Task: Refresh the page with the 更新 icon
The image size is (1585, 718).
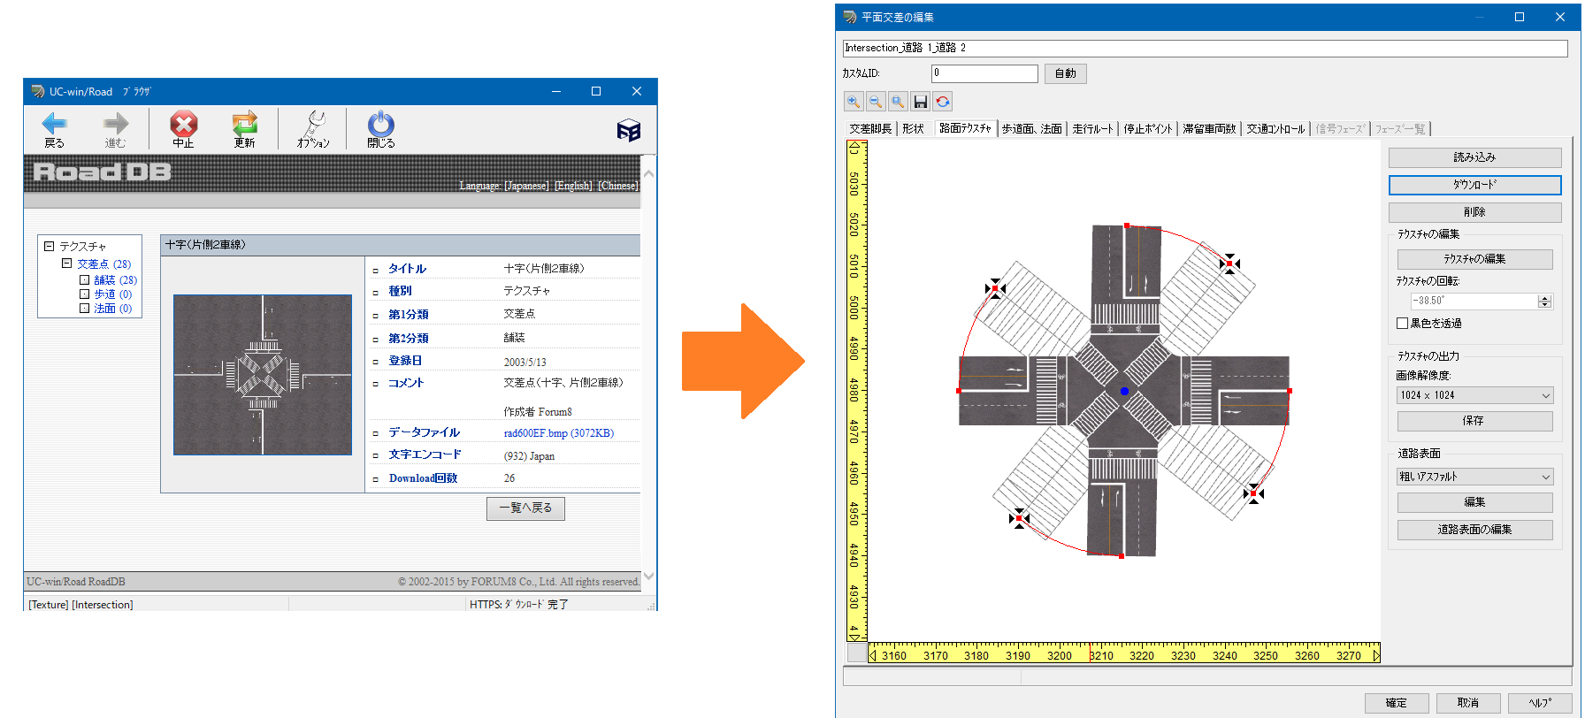Action: pyautogui.click(x=244, y=124)
